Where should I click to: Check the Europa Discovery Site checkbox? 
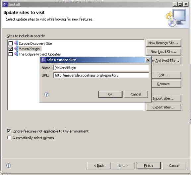pos(11,43)
